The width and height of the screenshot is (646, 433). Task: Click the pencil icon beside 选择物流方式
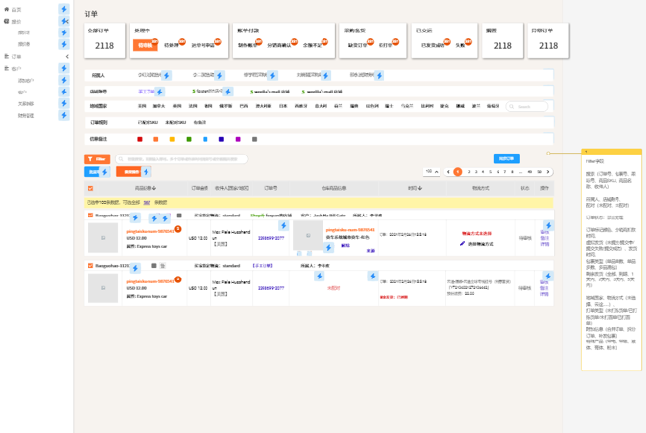463,243
